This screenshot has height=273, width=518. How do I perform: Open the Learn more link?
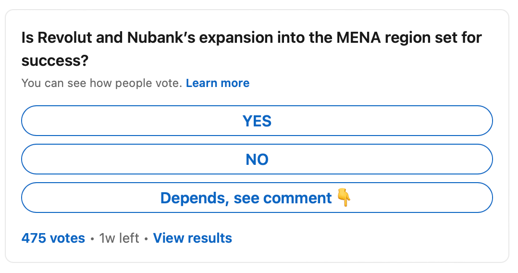218,83
